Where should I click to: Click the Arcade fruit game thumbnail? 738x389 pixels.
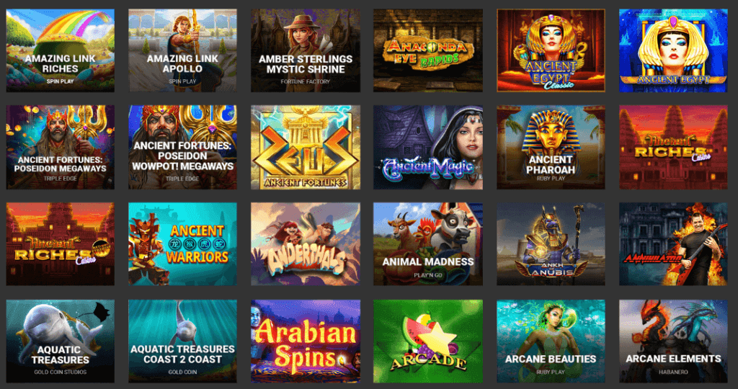(x=428, y=341)
